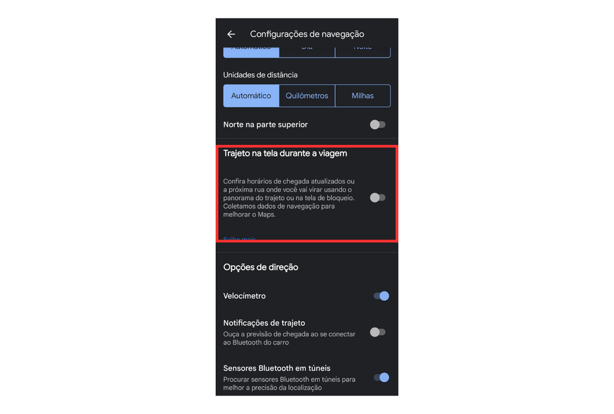
Task: Enable Trajeto na tela durante a viagem
Action: [378, 198]
